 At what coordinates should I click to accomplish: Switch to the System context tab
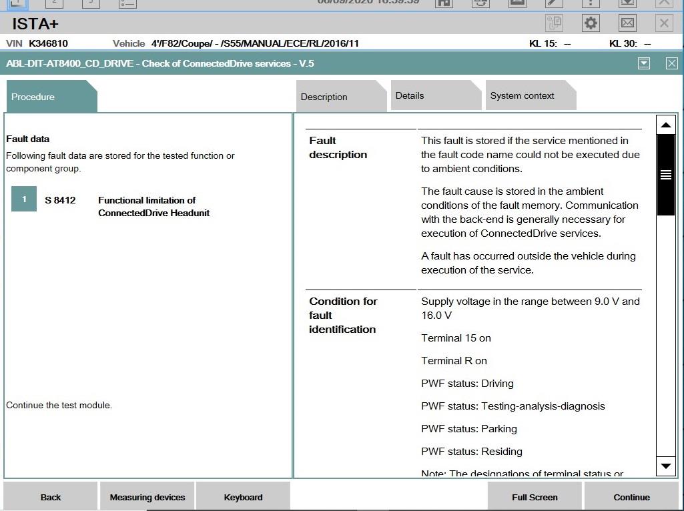531,95
